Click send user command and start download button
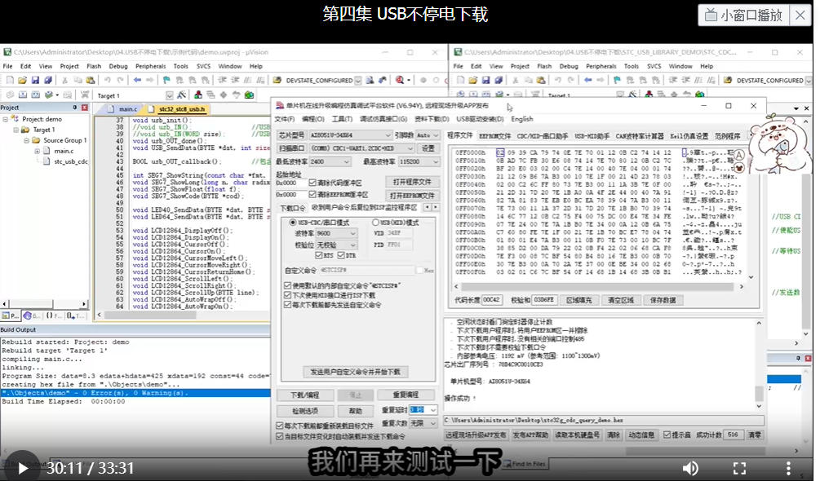This screenshot has height=481, width=820. (355, 372)
